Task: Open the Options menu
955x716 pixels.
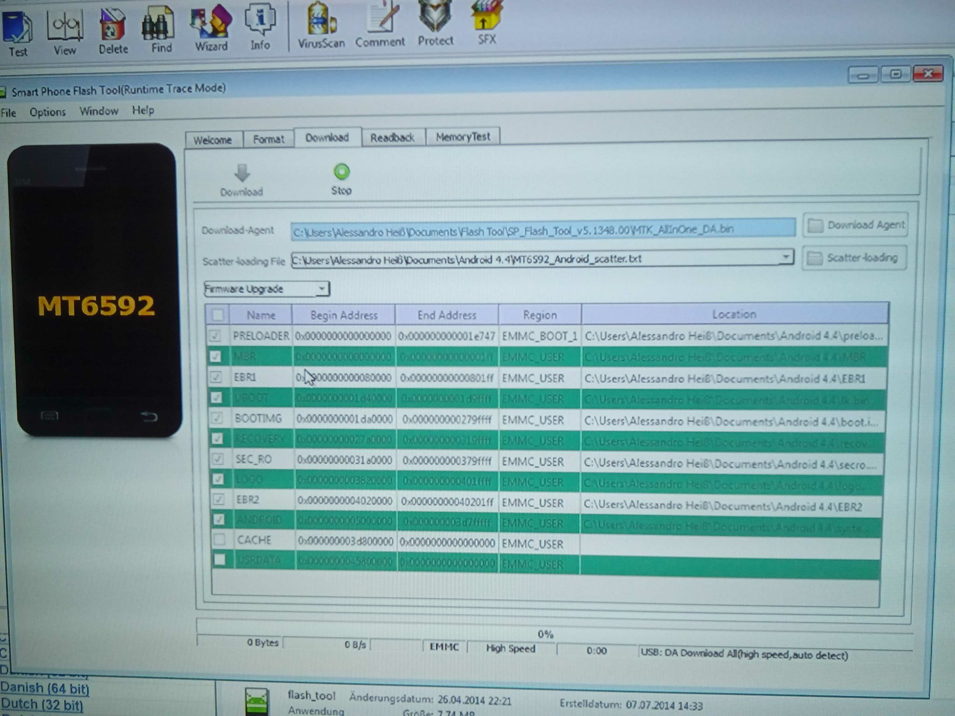Action: click(x=48, y=112)
